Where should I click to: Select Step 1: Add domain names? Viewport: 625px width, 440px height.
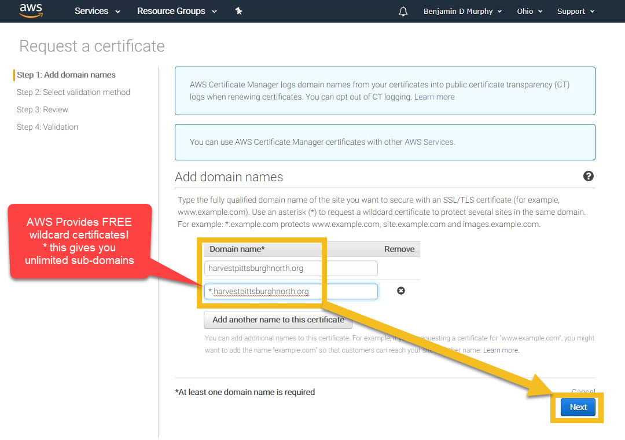(66, 75)
